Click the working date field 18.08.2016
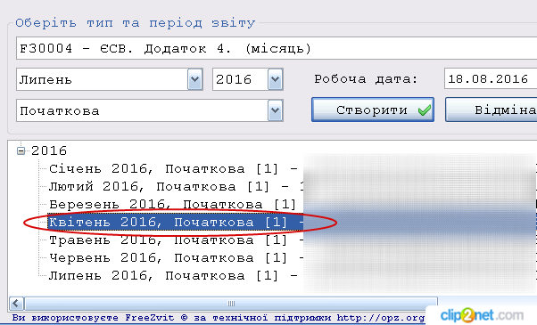 pyautogui.click(x=491, y=78)
